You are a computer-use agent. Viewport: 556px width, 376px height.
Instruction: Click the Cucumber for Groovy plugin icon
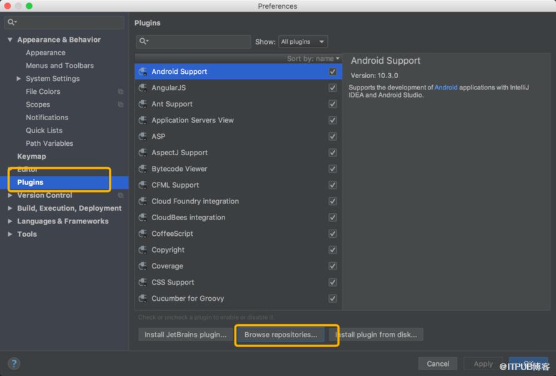coord(143,298)
